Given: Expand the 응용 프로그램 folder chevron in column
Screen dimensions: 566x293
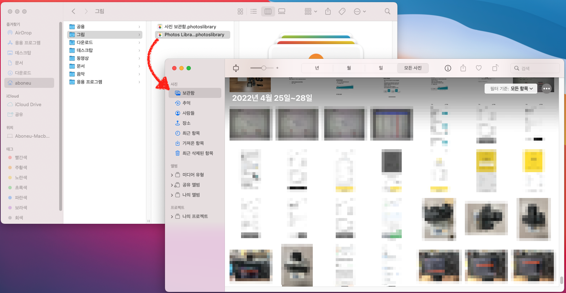Looking at the screenshot, I should point(139,82).
